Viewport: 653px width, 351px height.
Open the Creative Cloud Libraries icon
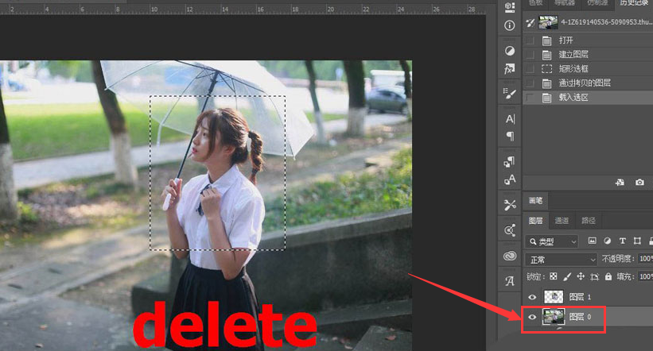tap(510, 256)
